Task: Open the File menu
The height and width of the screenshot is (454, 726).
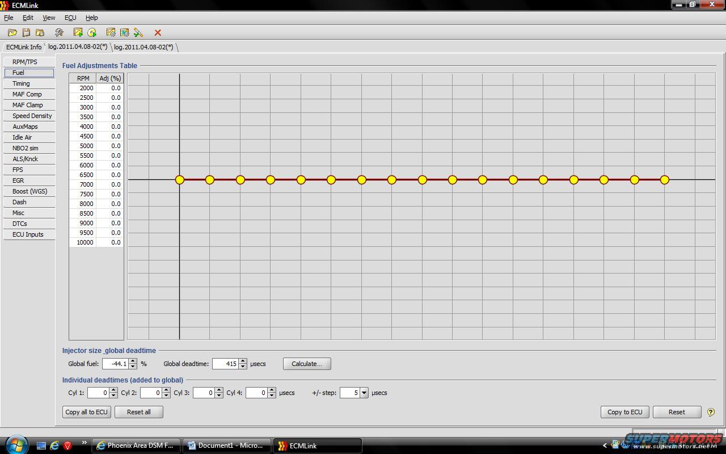Action: pos(9,18)
